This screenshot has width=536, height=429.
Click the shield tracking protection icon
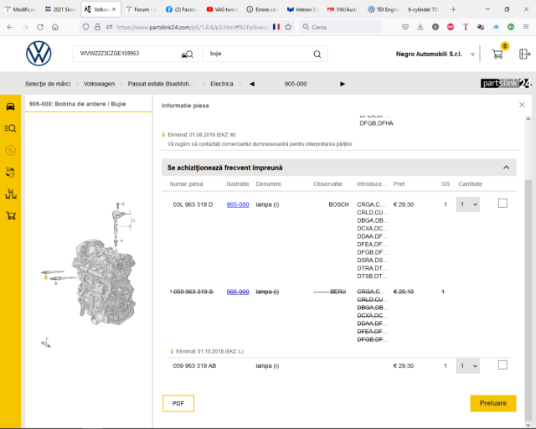tap(85, 27)
